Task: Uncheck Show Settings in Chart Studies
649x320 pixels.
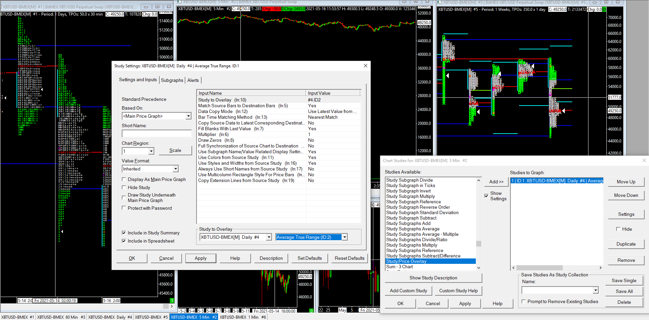Action: (486, 196)
